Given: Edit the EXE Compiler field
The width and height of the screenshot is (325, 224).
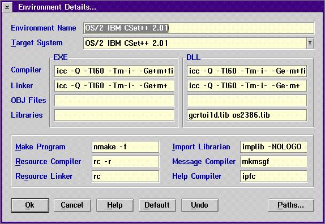Looking at the screenshot, I should 114,71.
